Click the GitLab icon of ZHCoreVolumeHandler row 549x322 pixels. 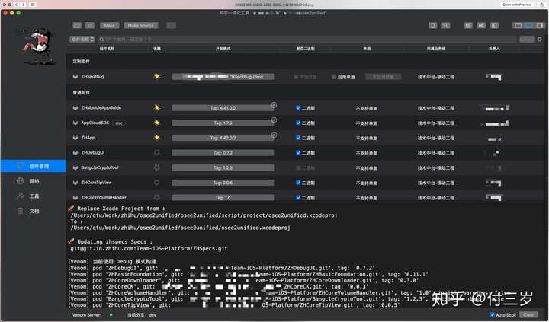point(75,197)
